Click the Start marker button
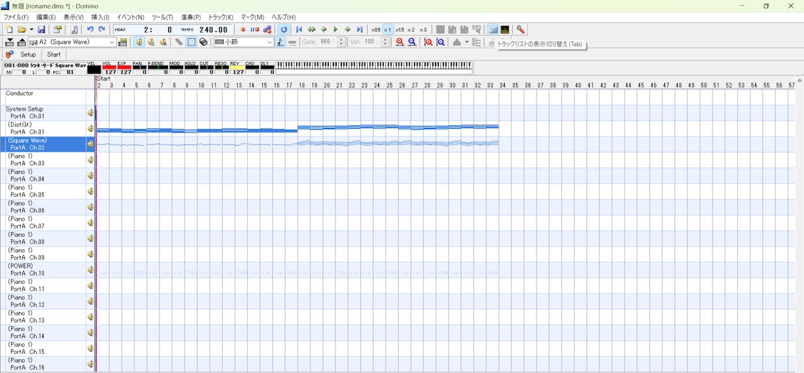The height and width of the screenshot is (373, 804). [54, 55]
